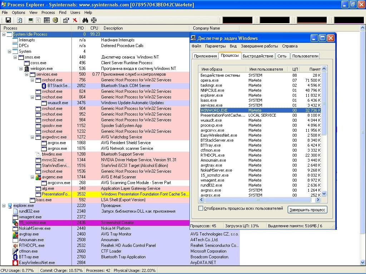Screen dimensions: 366x274
Task: Switch to the Приложения tab
Action: point(206,56)
